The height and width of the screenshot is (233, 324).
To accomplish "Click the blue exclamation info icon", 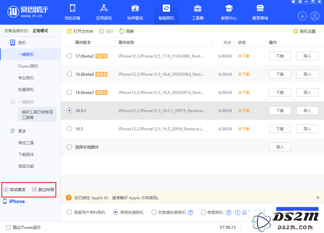I will [238, 213].
